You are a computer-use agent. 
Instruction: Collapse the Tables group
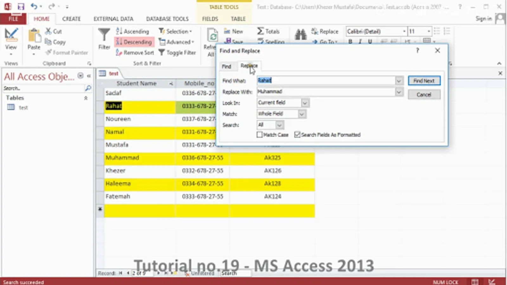(86, 98)
